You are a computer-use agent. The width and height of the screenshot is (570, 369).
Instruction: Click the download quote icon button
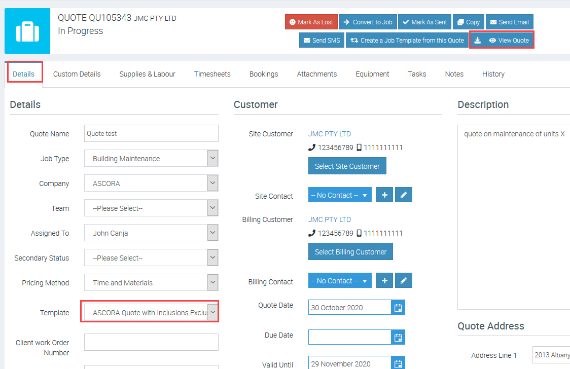click(x=477, y=41)
